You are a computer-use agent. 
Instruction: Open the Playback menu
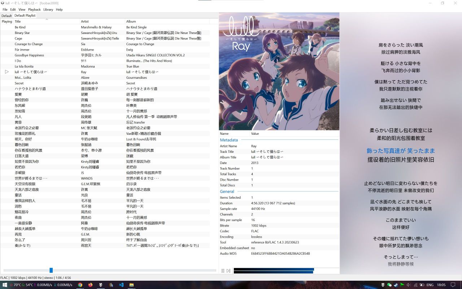click(34, 9)
